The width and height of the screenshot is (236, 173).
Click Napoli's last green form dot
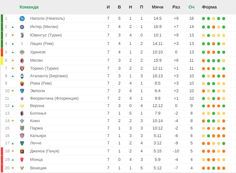click(x=224, y=18)
